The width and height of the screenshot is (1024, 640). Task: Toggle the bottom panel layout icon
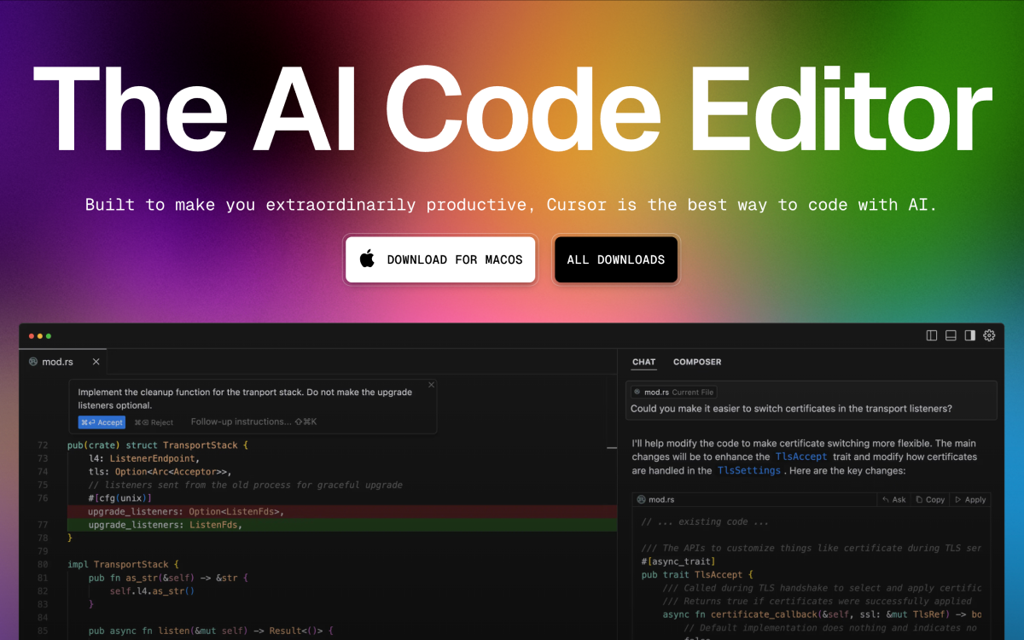point(951,335)
